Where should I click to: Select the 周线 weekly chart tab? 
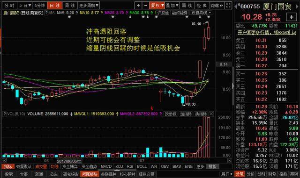(x=70, y=5)
